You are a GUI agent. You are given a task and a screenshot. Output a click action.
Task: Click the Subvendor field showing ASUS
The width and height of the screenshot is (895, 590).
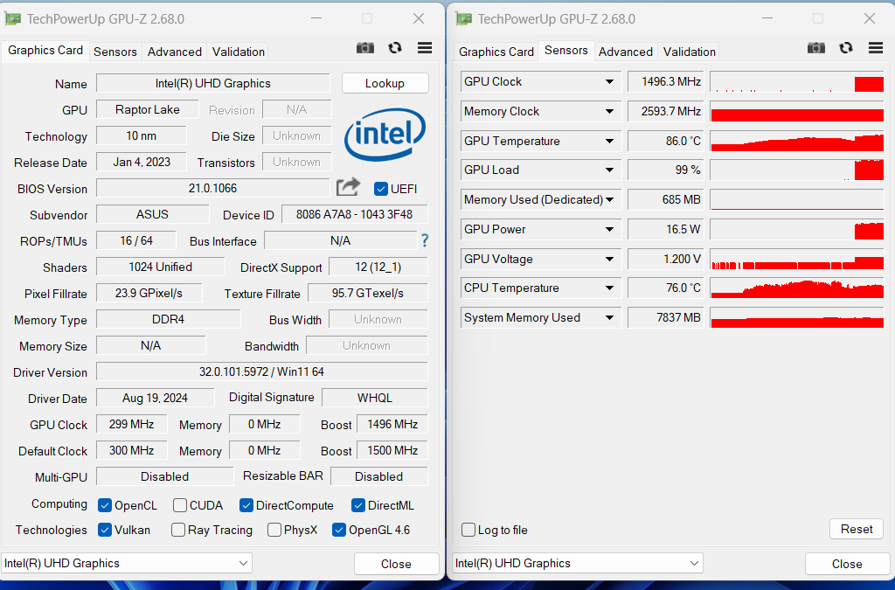point(152,214)
